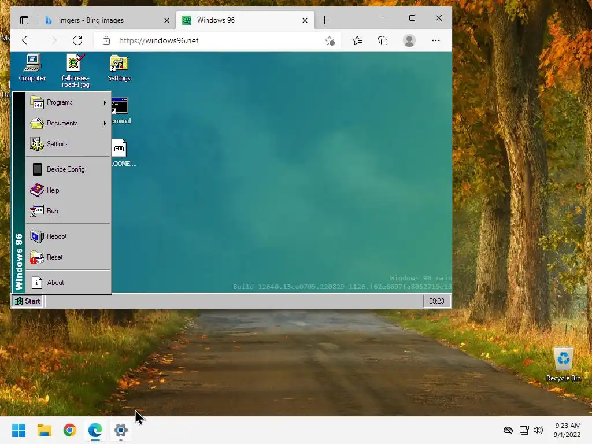Screen dimensions: 592x444
Task: Open Edge Collections
Action: (383, 40)
